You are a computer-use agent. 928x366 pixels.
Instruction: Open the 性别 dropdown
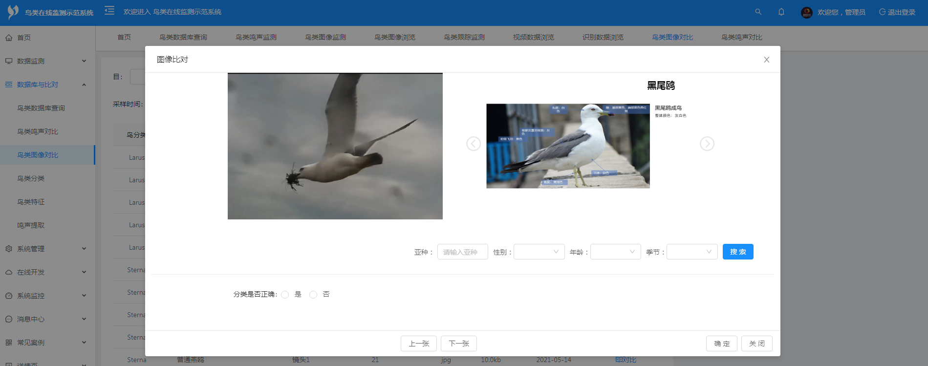pos(539,252)
